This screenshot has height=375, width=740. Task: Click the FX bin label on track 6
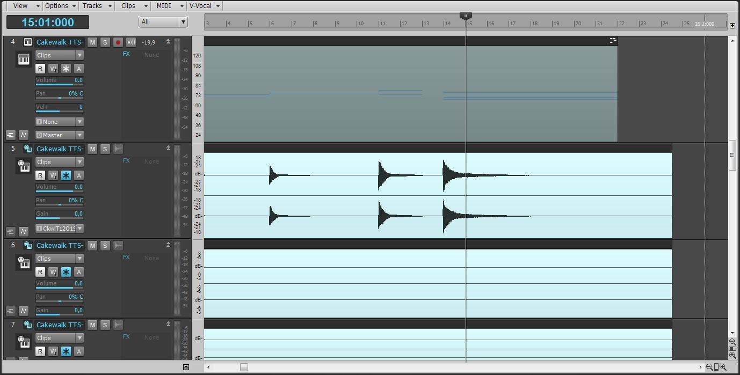[126, 258]
